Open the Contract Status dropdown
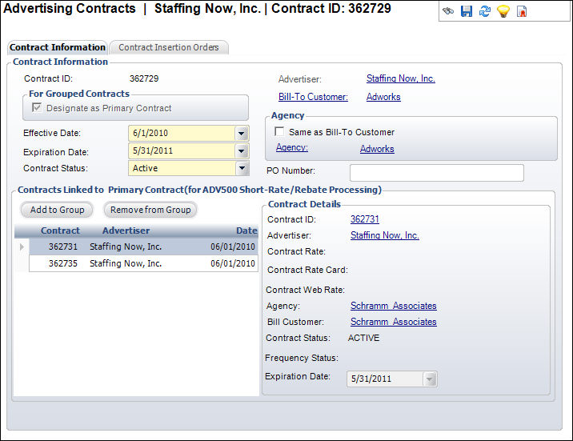The height and width of the screenshot is (441, 573). pos(242,168)
